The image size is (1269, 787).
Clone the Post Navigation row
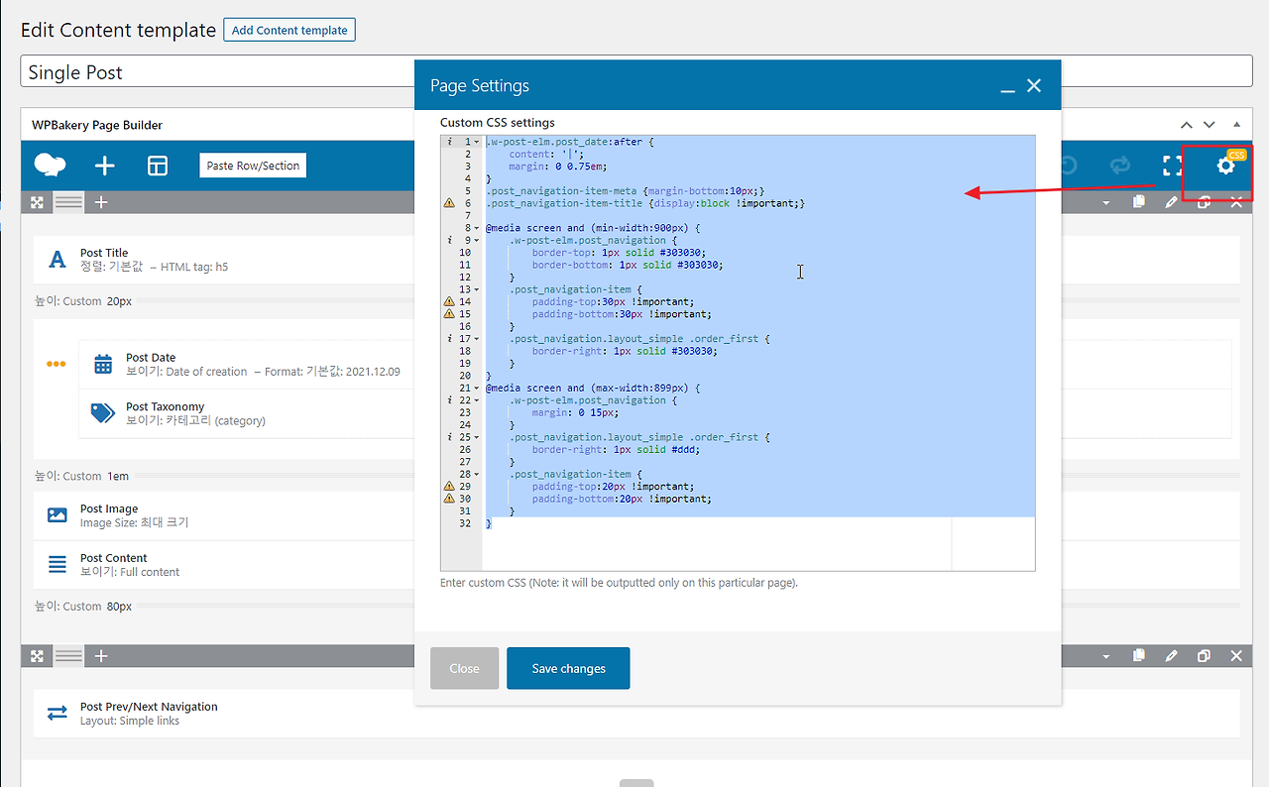tap(1204, 656)
